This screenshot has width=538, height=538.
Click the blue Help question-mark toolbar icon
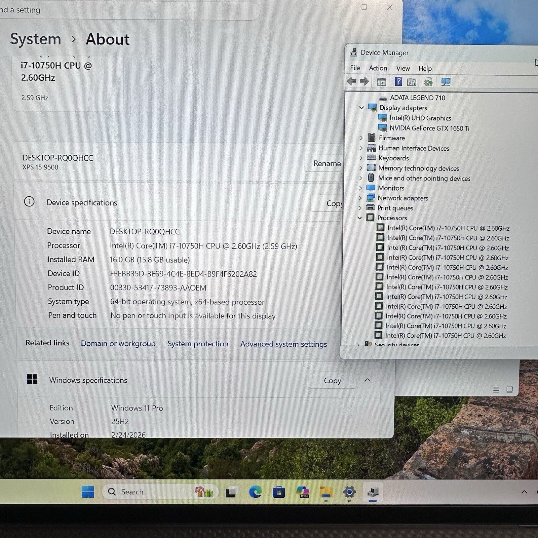(x=398, y=81)
